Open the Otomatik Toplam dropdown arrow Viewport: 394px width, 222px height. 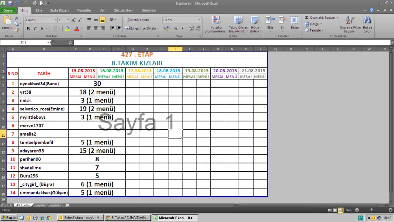337,18
